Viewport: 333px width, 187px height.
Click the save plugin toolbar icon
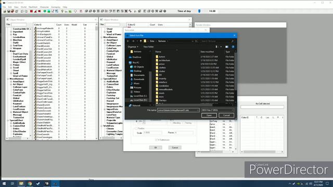click(x=9, y=11)
